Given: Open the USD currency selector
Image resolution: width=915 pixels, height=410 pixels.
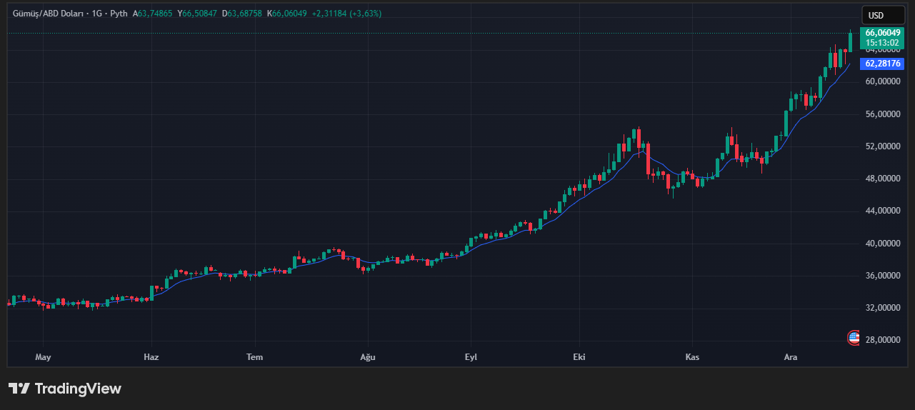Looking at the screenshot, I should pyautogui.click(x=883, y=15).
